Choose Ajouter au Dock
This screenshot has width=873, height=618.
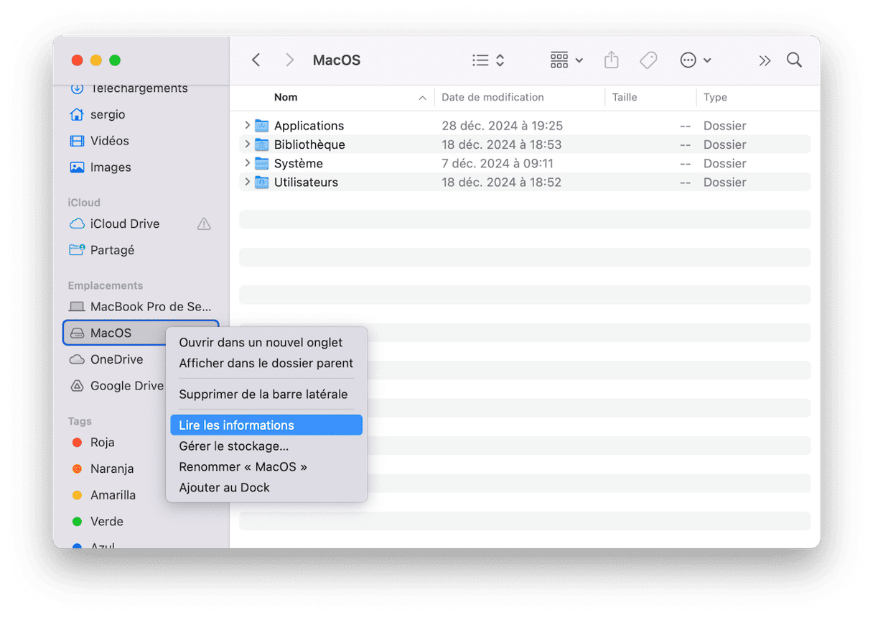point(266,487)
